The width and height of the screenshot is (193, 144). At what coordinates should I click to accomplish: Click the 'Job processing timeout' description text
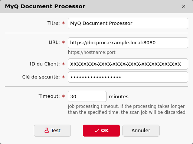(127, 109)
